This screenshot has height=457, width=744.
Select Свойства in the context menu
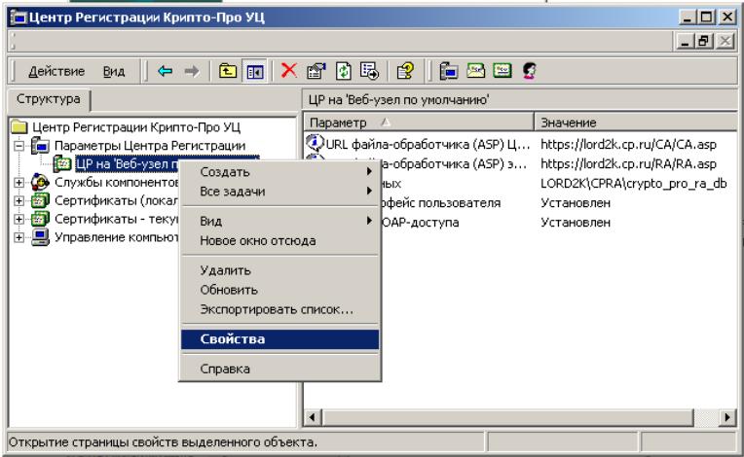tap(279, 339)
